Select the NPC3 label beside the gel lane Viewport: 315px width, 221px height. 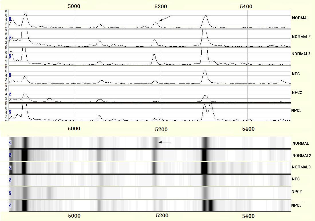click(296, 205)
